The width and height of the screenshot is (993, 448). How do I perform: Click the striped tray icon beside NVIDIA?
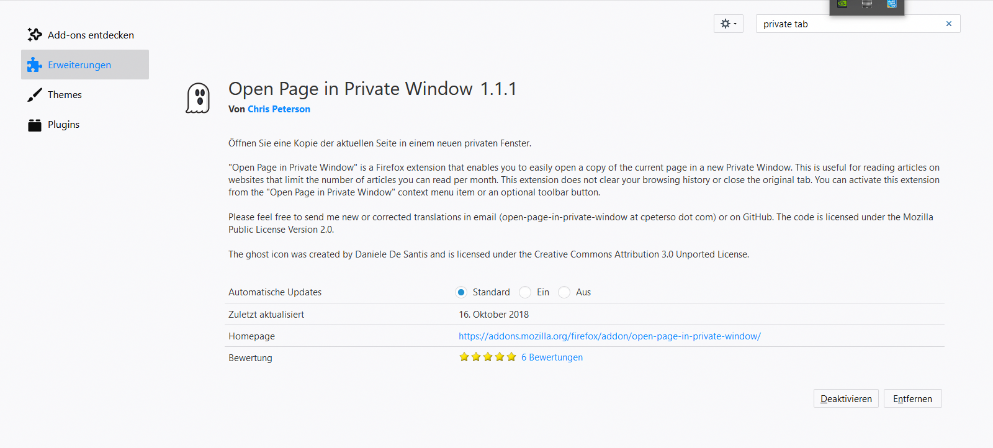tap(867, 4)
